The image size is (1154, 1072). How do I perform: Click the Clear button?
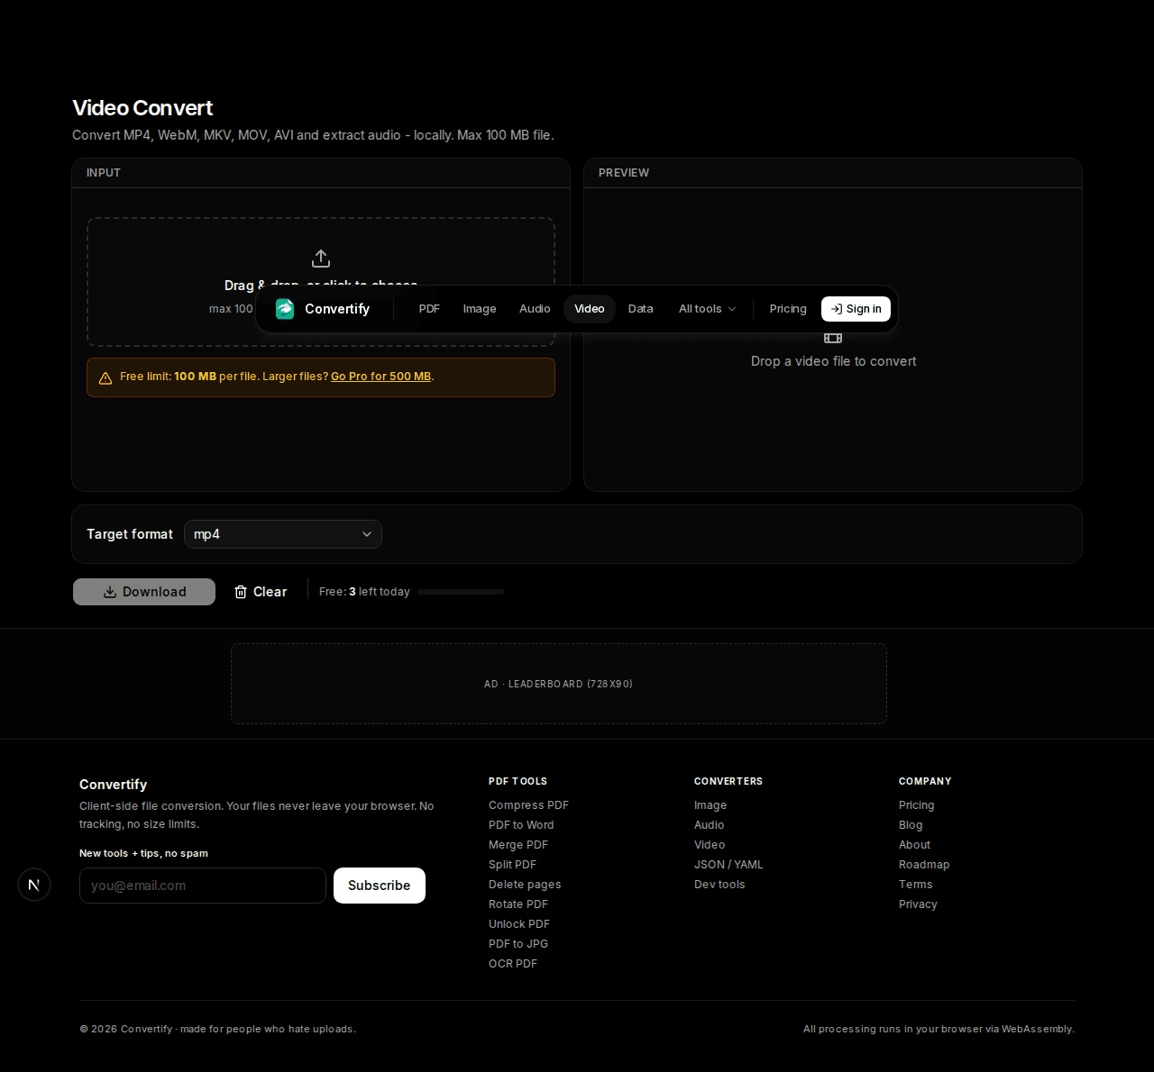tap(261, 592)
